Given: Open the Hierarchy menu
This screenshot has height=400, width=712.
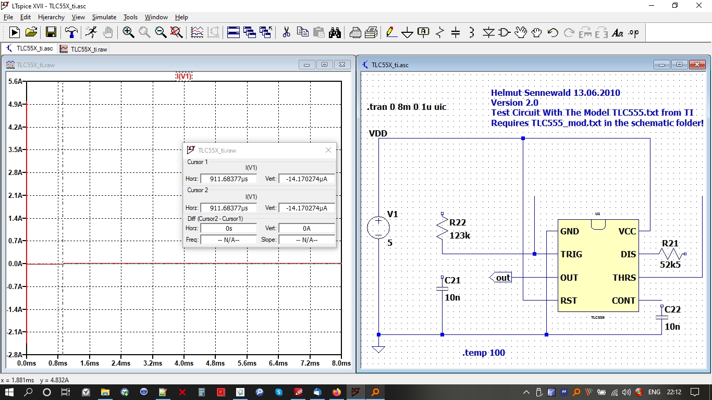Looking at the screenshot, I should coord(51,17).
